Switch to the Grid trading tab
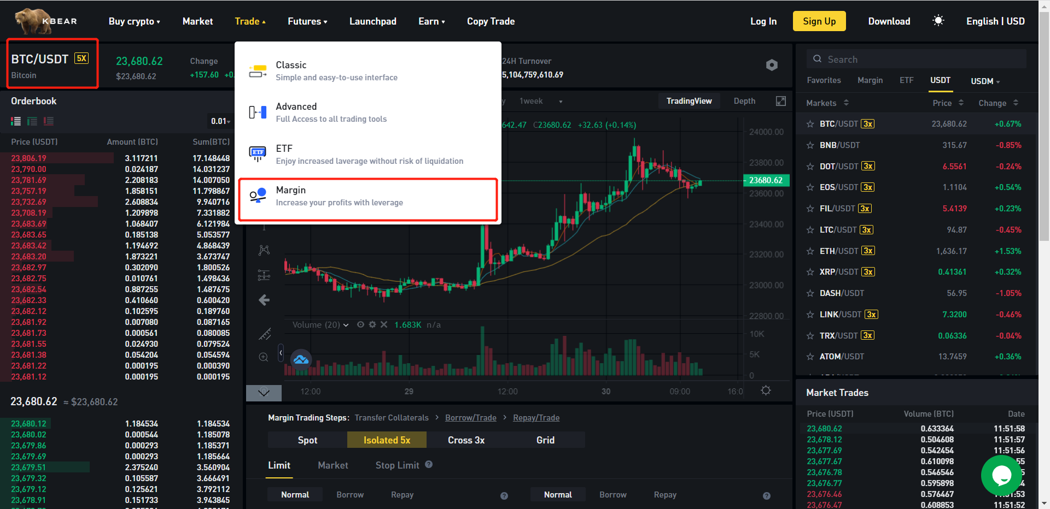1050x509 pixels. click(x=545, y=440)
